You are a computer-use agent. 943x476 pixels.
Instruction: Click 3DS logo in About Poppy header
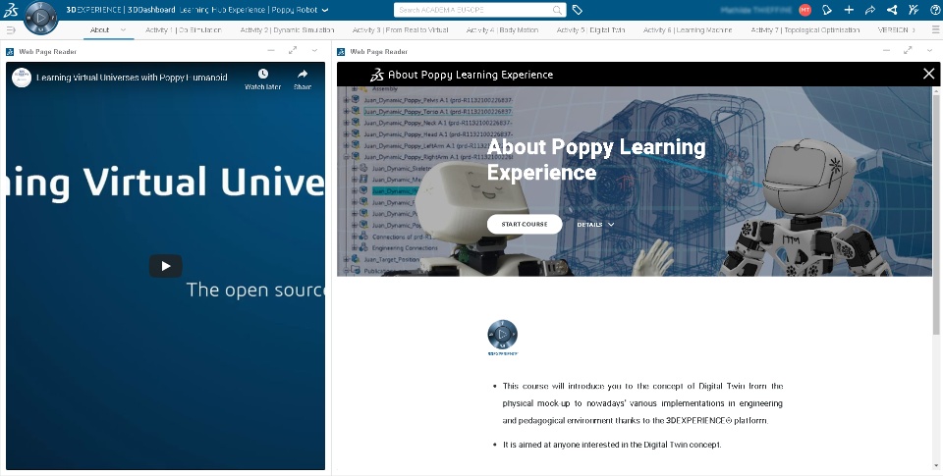(x=377, y=75)
